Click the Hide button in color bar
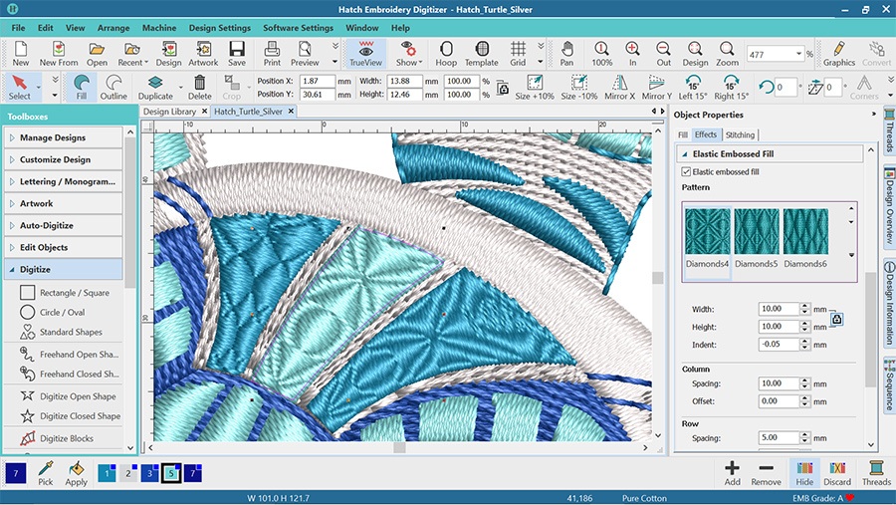Viewport: 896px width, 505px height. (804, 472)
